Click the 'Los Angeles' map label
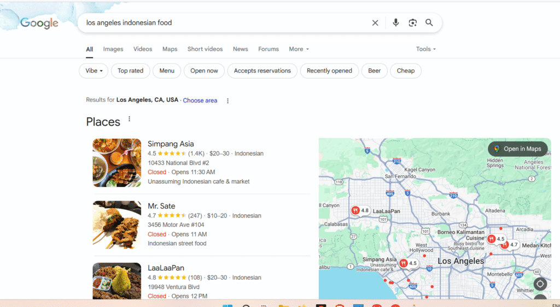The image size is (560, 307). pos(460,261)
